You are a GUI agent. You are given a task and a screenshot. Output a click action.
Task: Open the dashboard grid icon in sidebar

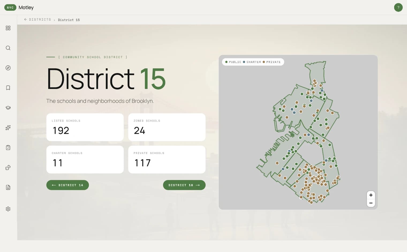click(8, 28)
